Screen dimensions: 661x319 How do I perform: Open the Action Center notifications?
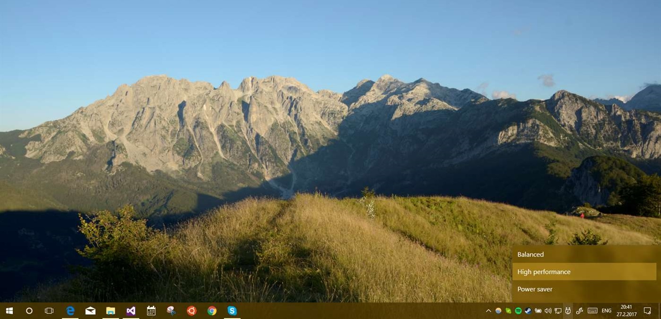[x=648, y=311]
